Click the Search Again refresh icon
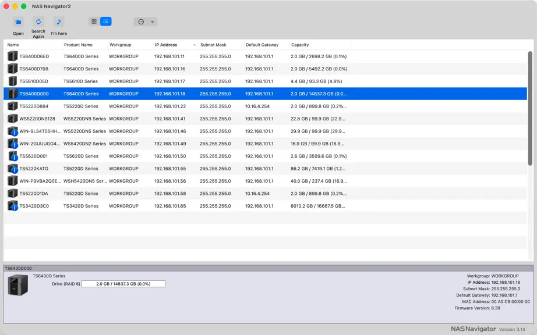The width and height of the screenshot is (537, 335). coord(38,22)
